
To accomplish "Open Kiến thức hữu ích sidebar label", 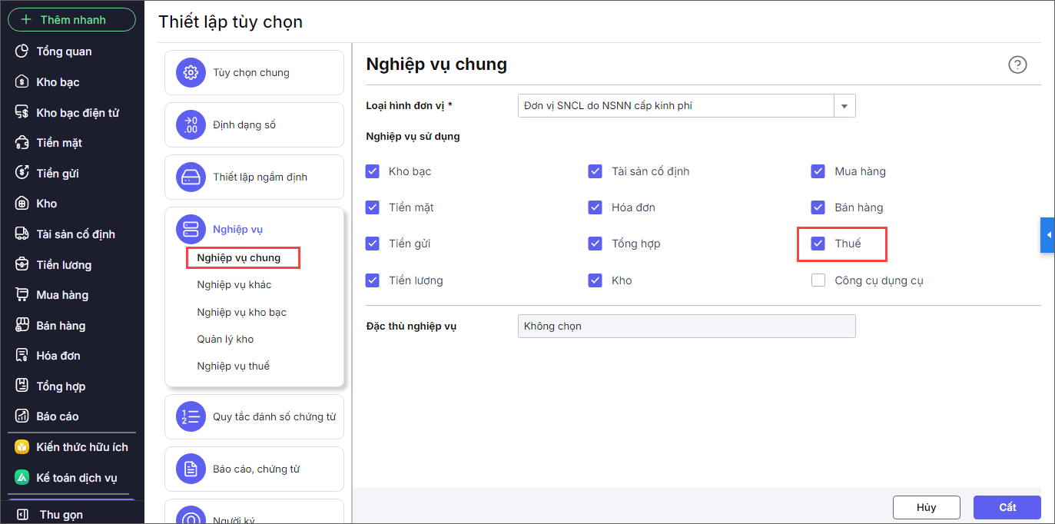I will coord(82,447).
